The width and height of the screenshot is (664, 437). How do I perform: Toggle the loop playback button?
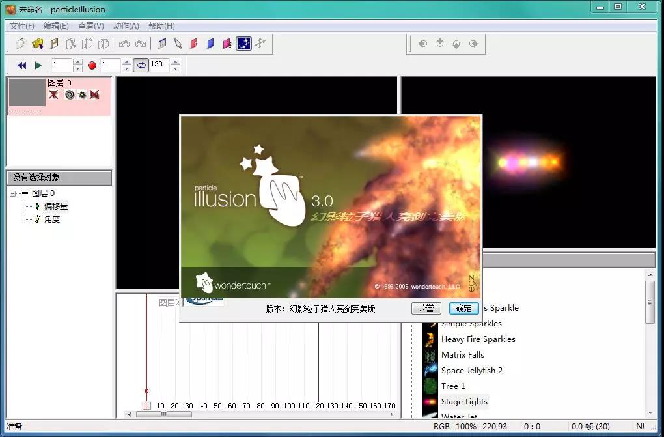pos(141,65)
